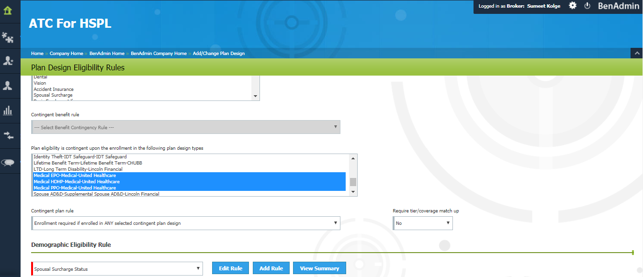Open the Contingent plan rule dropdown

pyautogui.click(x=186, y=223)
